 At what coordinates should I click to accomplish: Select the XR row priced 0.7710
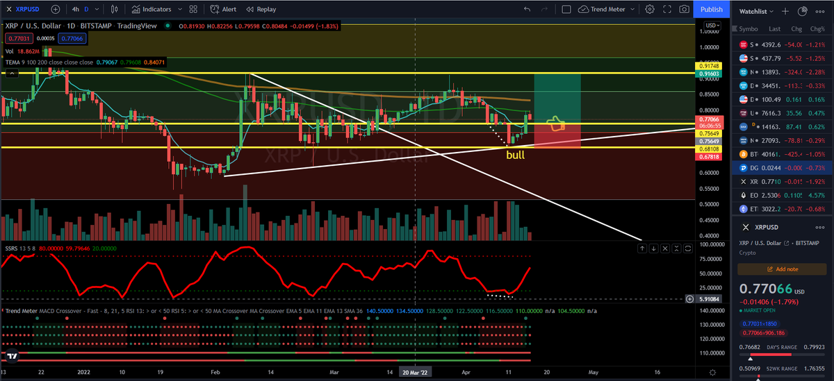(783, 181)
